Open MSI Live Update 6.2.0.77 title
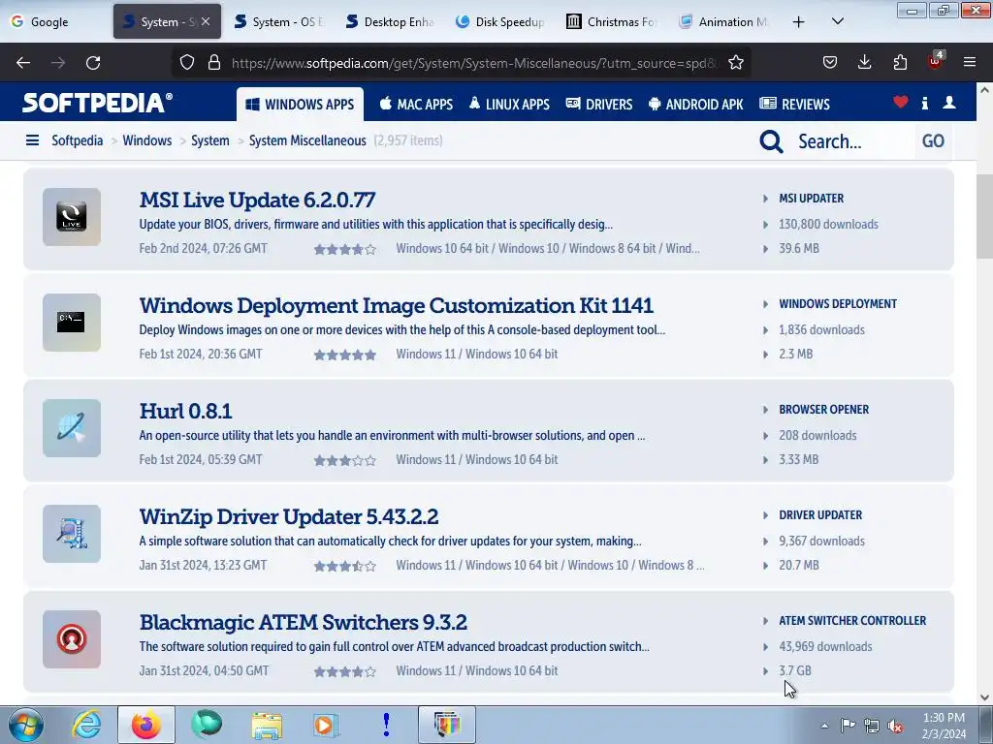The image size is (993, 744). pos(257,200)
